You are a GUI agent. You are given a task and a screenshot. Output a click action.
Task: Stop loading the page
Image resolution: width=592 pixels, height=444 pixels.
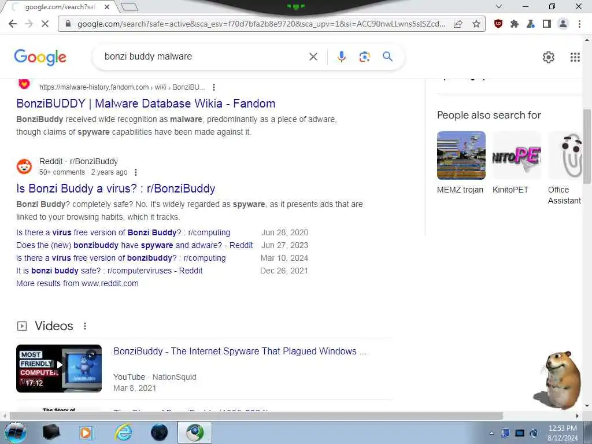45,24
